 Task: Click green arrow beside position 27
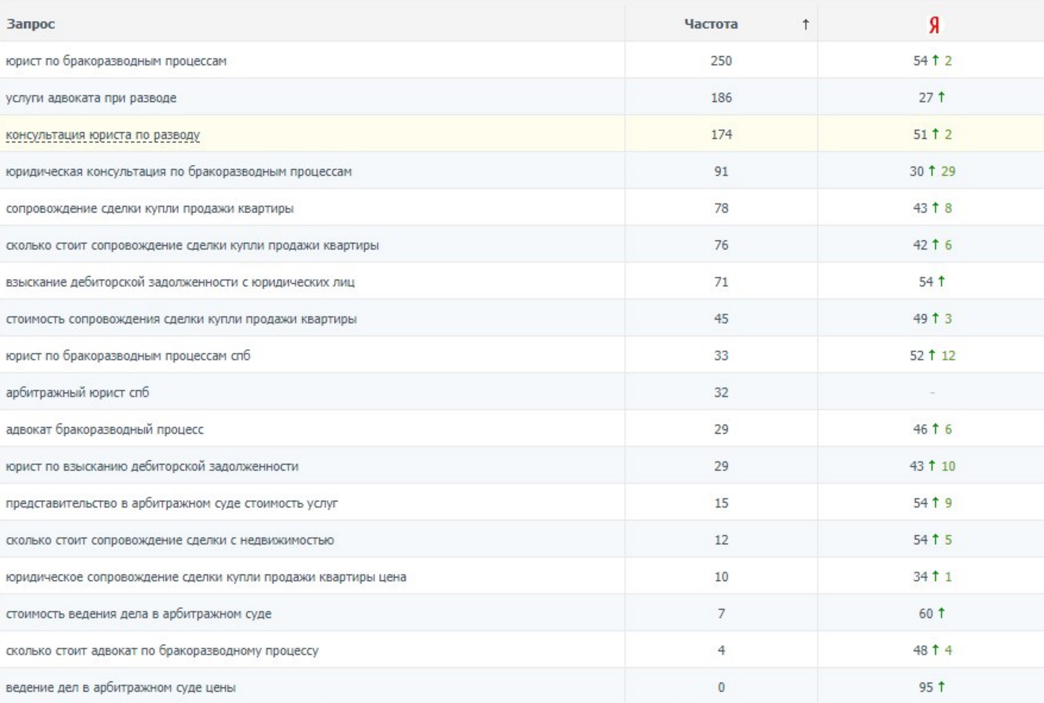pos(941,97)
